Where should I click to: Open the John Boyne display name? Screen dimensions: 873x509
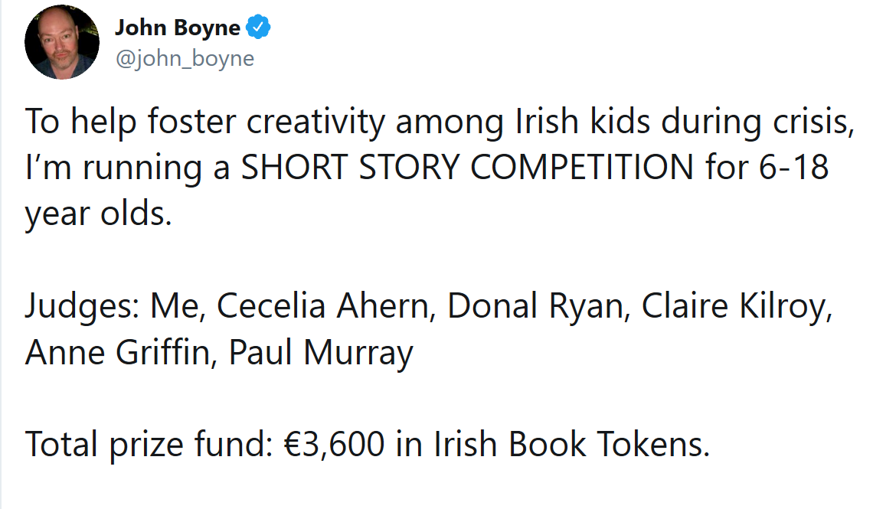(178, 28)
